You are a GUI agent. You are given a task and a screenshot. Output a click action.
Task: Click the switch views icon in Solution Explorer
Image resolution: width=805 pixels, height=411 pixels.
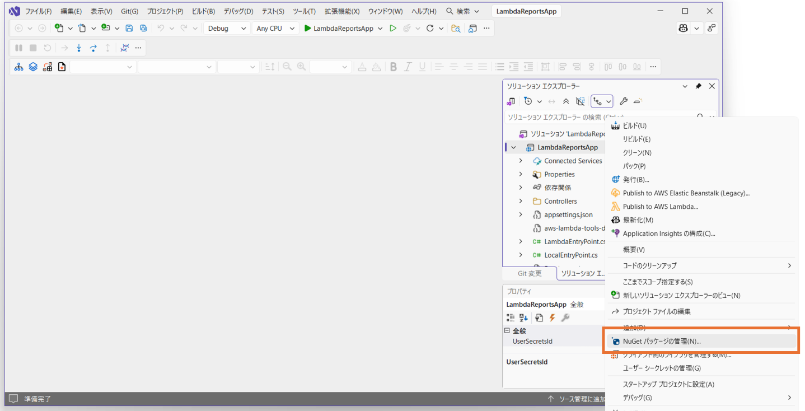(511, 101)
